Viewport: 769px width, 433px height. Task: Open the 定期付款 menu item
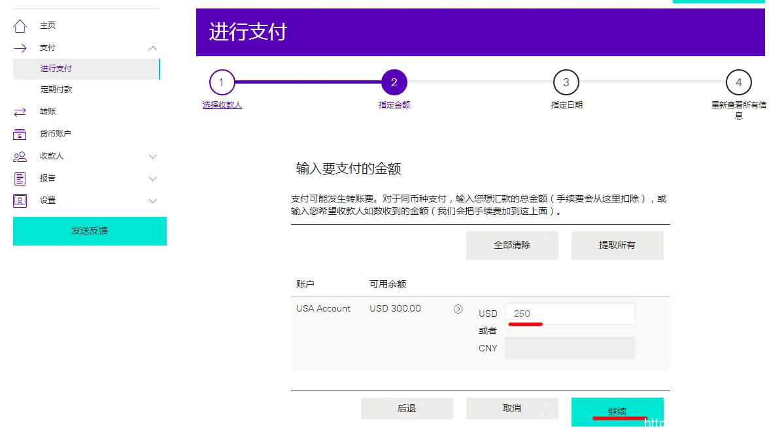point(56,89)
